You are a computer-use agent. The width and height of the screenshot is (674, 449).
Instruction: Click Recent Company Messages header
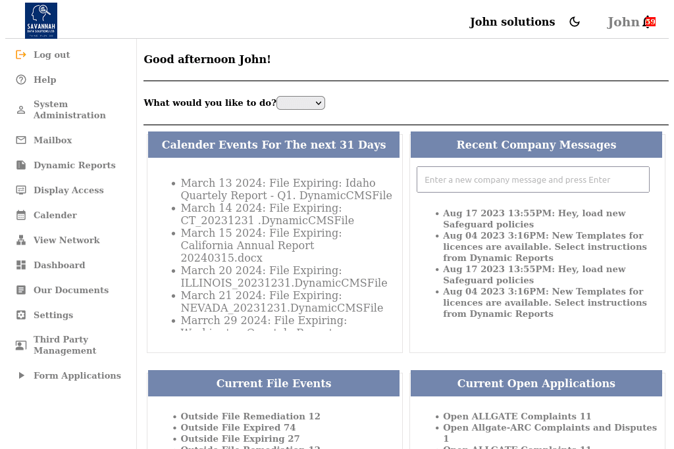coord(536,145)
